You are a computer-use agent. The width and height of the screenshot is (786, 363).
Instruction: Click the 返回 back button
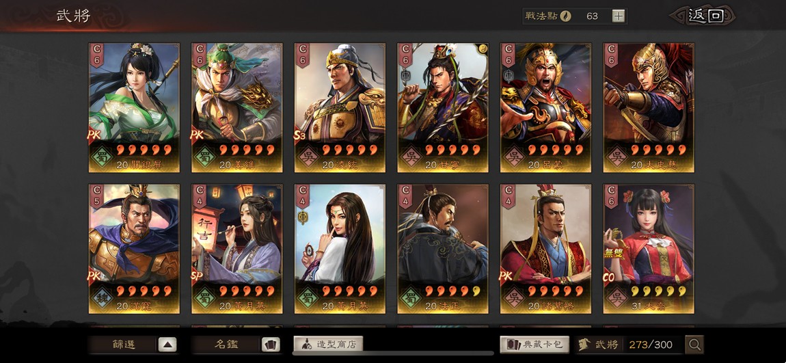(704, 16)
